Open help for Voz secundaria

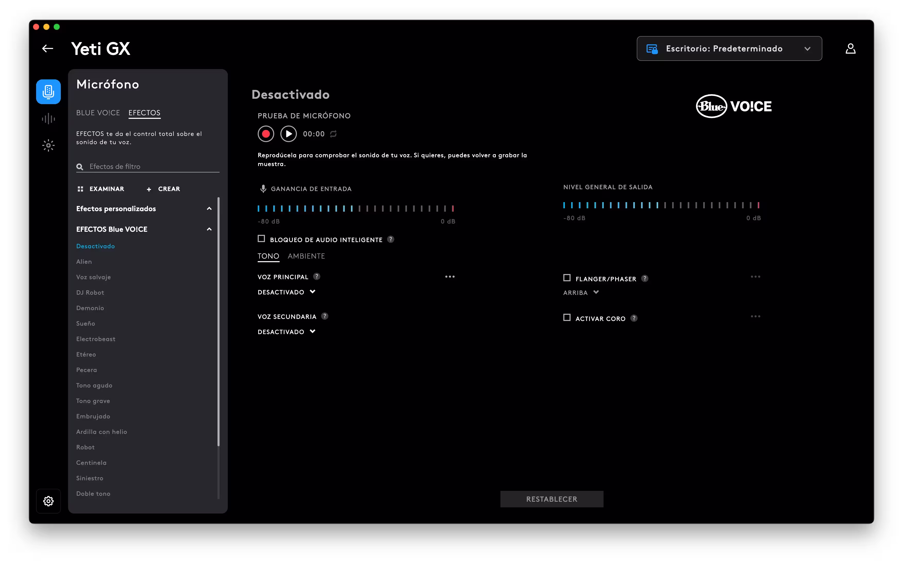325,316
